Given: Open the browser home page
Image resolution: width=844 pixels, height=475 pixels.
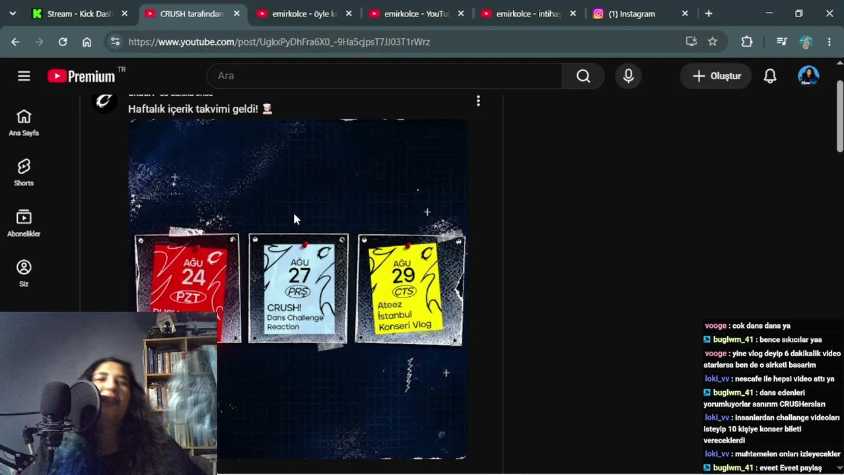Looking at the screenshot, I should coord(87,42).
